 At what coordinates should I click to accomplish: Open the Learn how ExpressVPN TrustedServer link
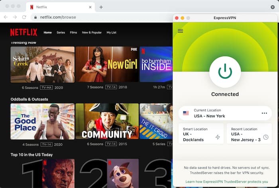coord(226,181)
